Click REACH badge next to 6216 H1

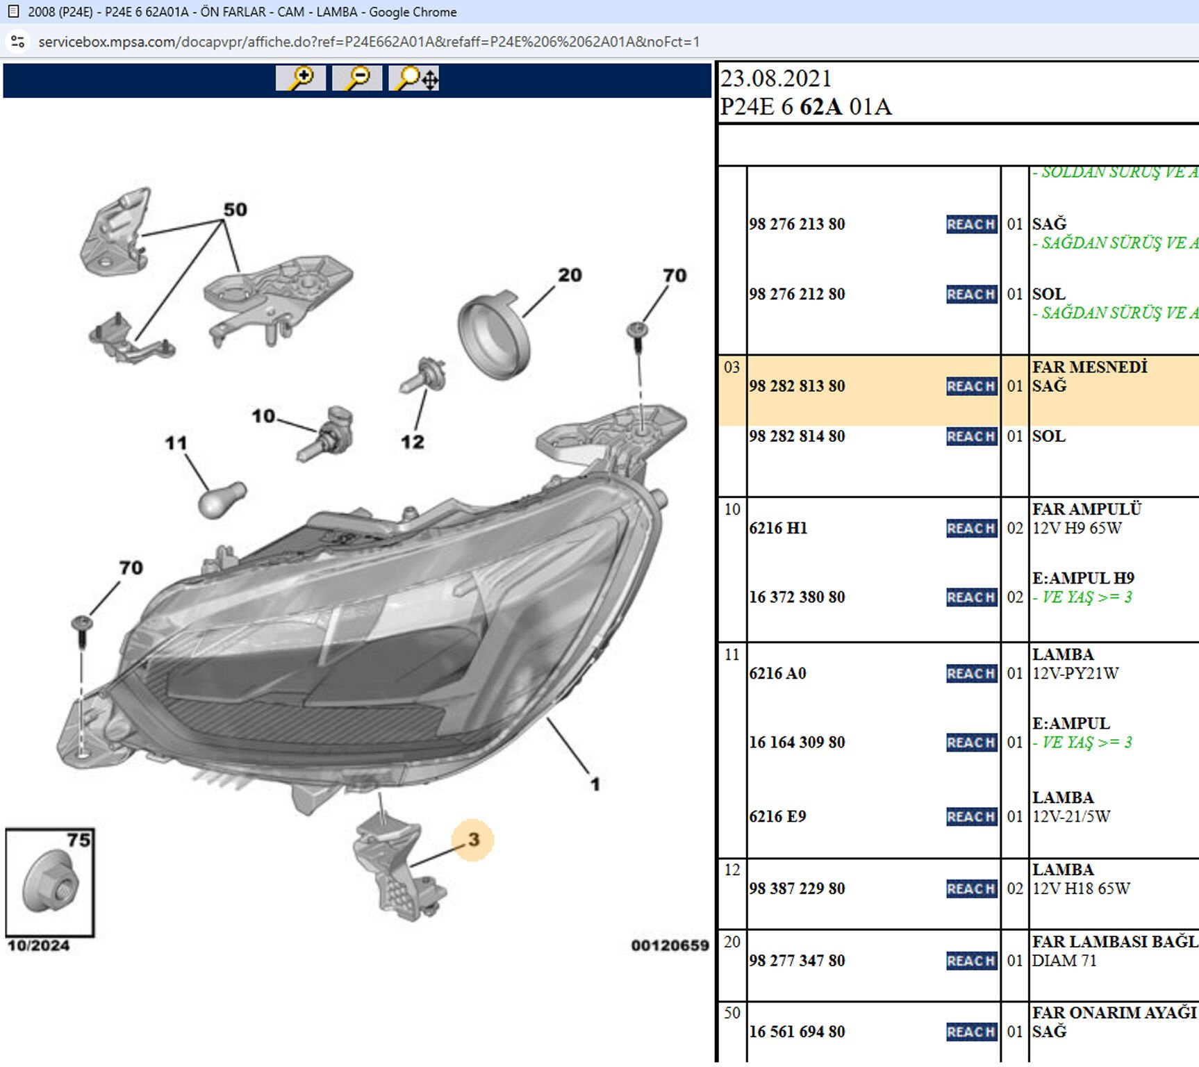[971, 529]
